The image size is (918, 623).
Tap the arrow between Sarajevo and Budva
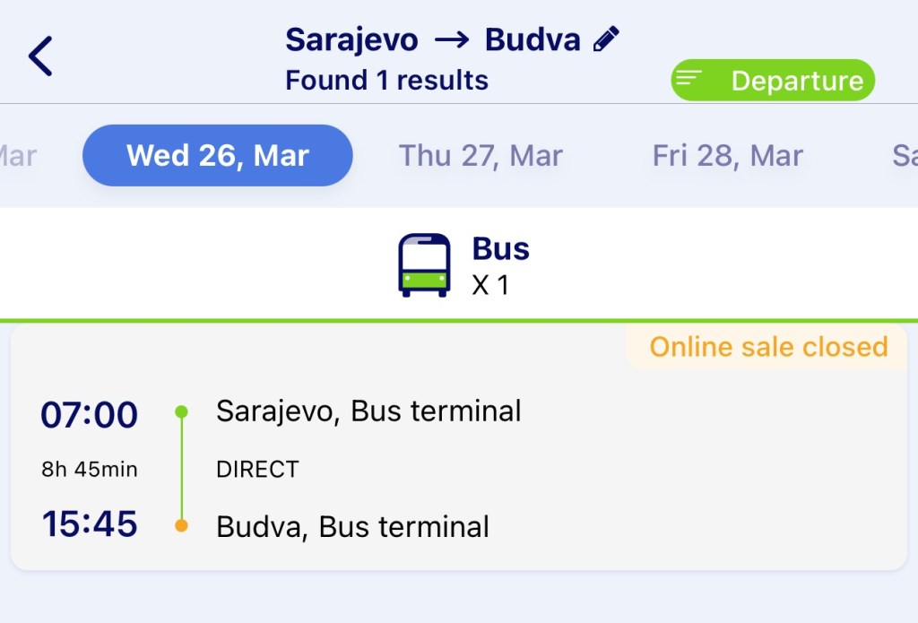click(x=451, y=40)
